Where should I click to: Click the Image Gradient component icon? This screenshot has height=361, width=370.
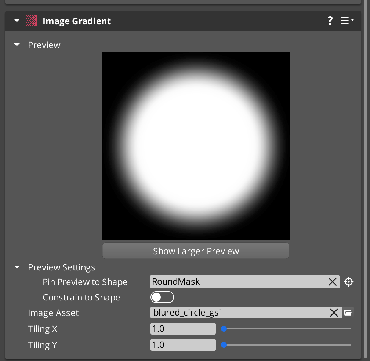click(x=32, y=21)
